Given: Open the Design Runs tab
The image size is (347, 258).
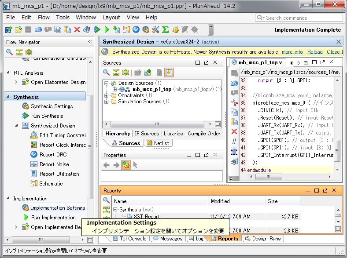Looking at the screenshot, I should tap(263, 239).
